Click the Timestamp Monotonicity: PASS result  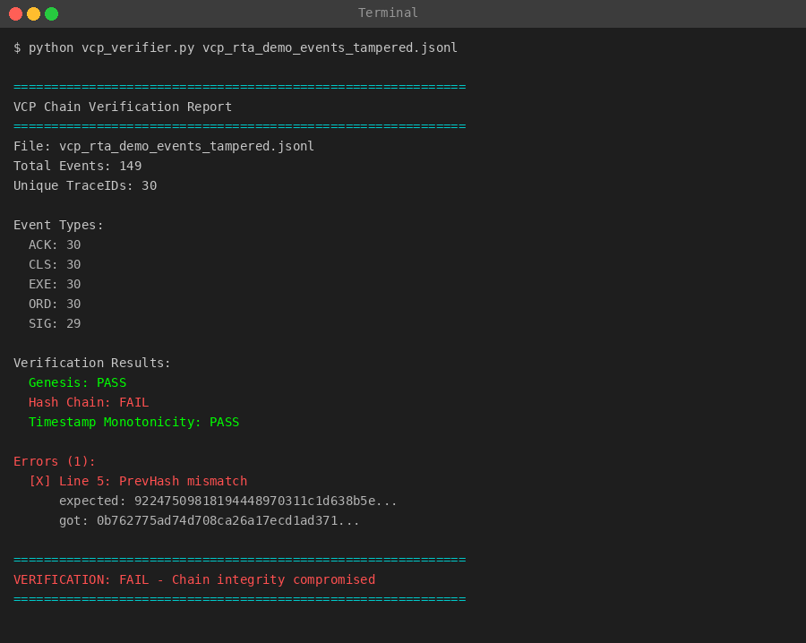133,422
